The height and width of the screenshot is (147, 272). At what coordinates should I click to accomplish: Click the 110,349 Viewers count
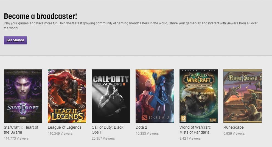point(60,134)
